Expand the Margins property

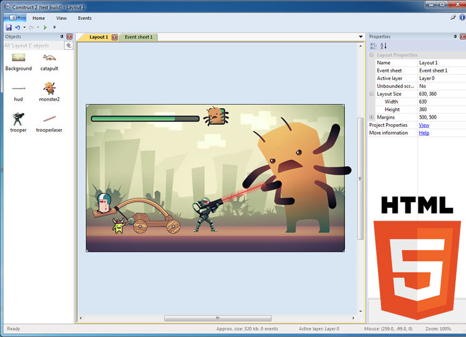pyautogui.click(x=372, y=117)
